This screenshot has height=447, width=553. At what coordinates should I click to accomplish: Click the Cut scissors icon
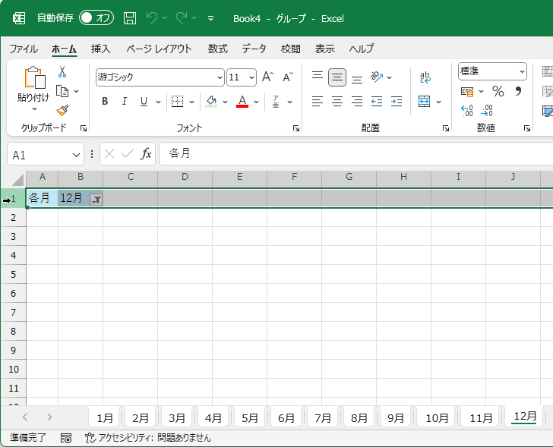click(x=62, y=72)
